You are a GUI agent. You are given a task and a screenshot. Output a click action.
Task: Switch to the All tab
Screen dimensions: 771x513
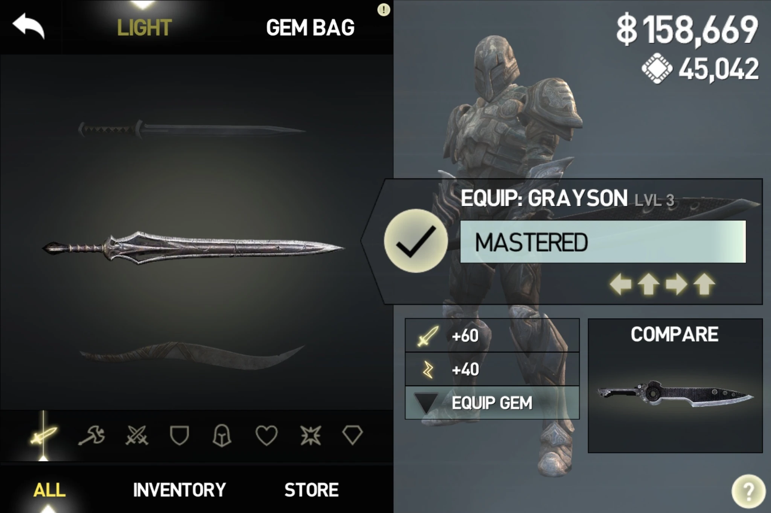49,490
